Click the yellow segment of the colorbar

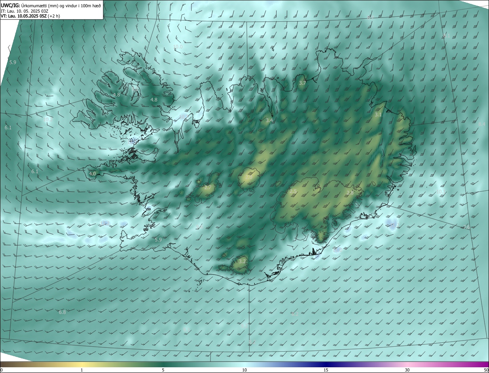82,364
